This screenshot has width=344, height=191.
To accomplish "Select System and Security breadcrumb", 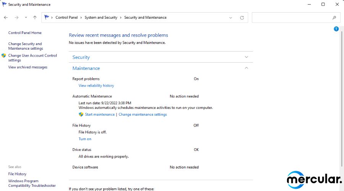I will (x=101, y=18).
